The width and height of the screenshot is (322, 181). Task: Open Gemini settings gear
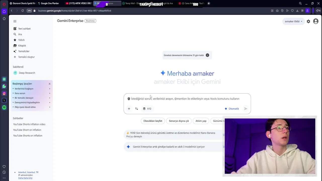point(308,21)
